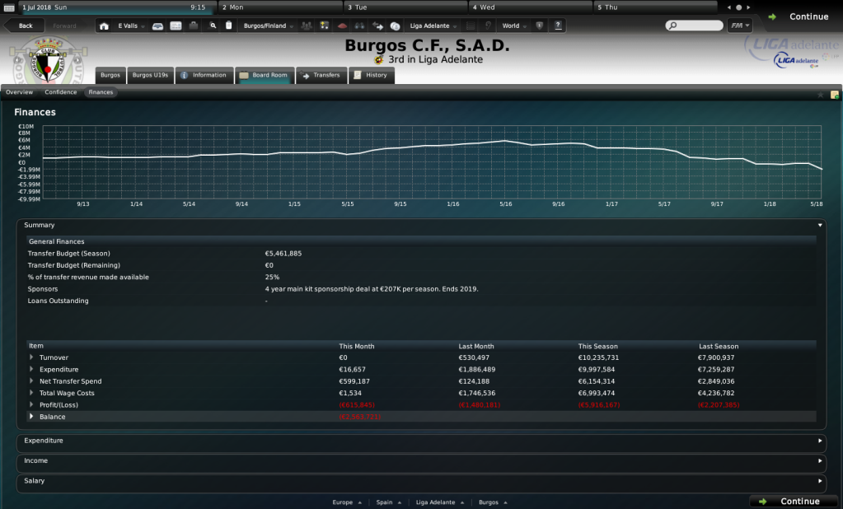Click the Burgos club crest
Viewport: 843px width, 509px height.
coord(48,59)
